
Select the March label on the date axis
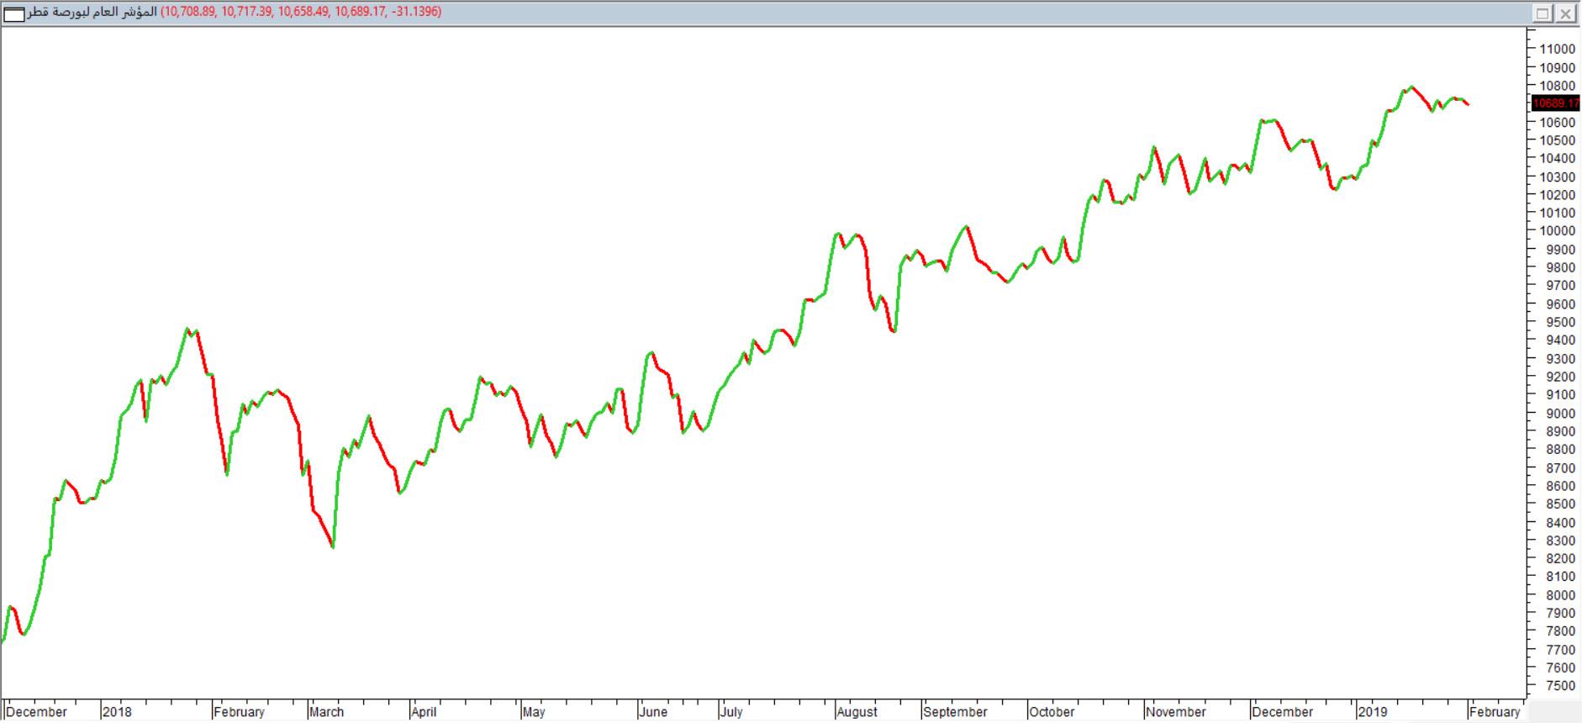point(326,712)
